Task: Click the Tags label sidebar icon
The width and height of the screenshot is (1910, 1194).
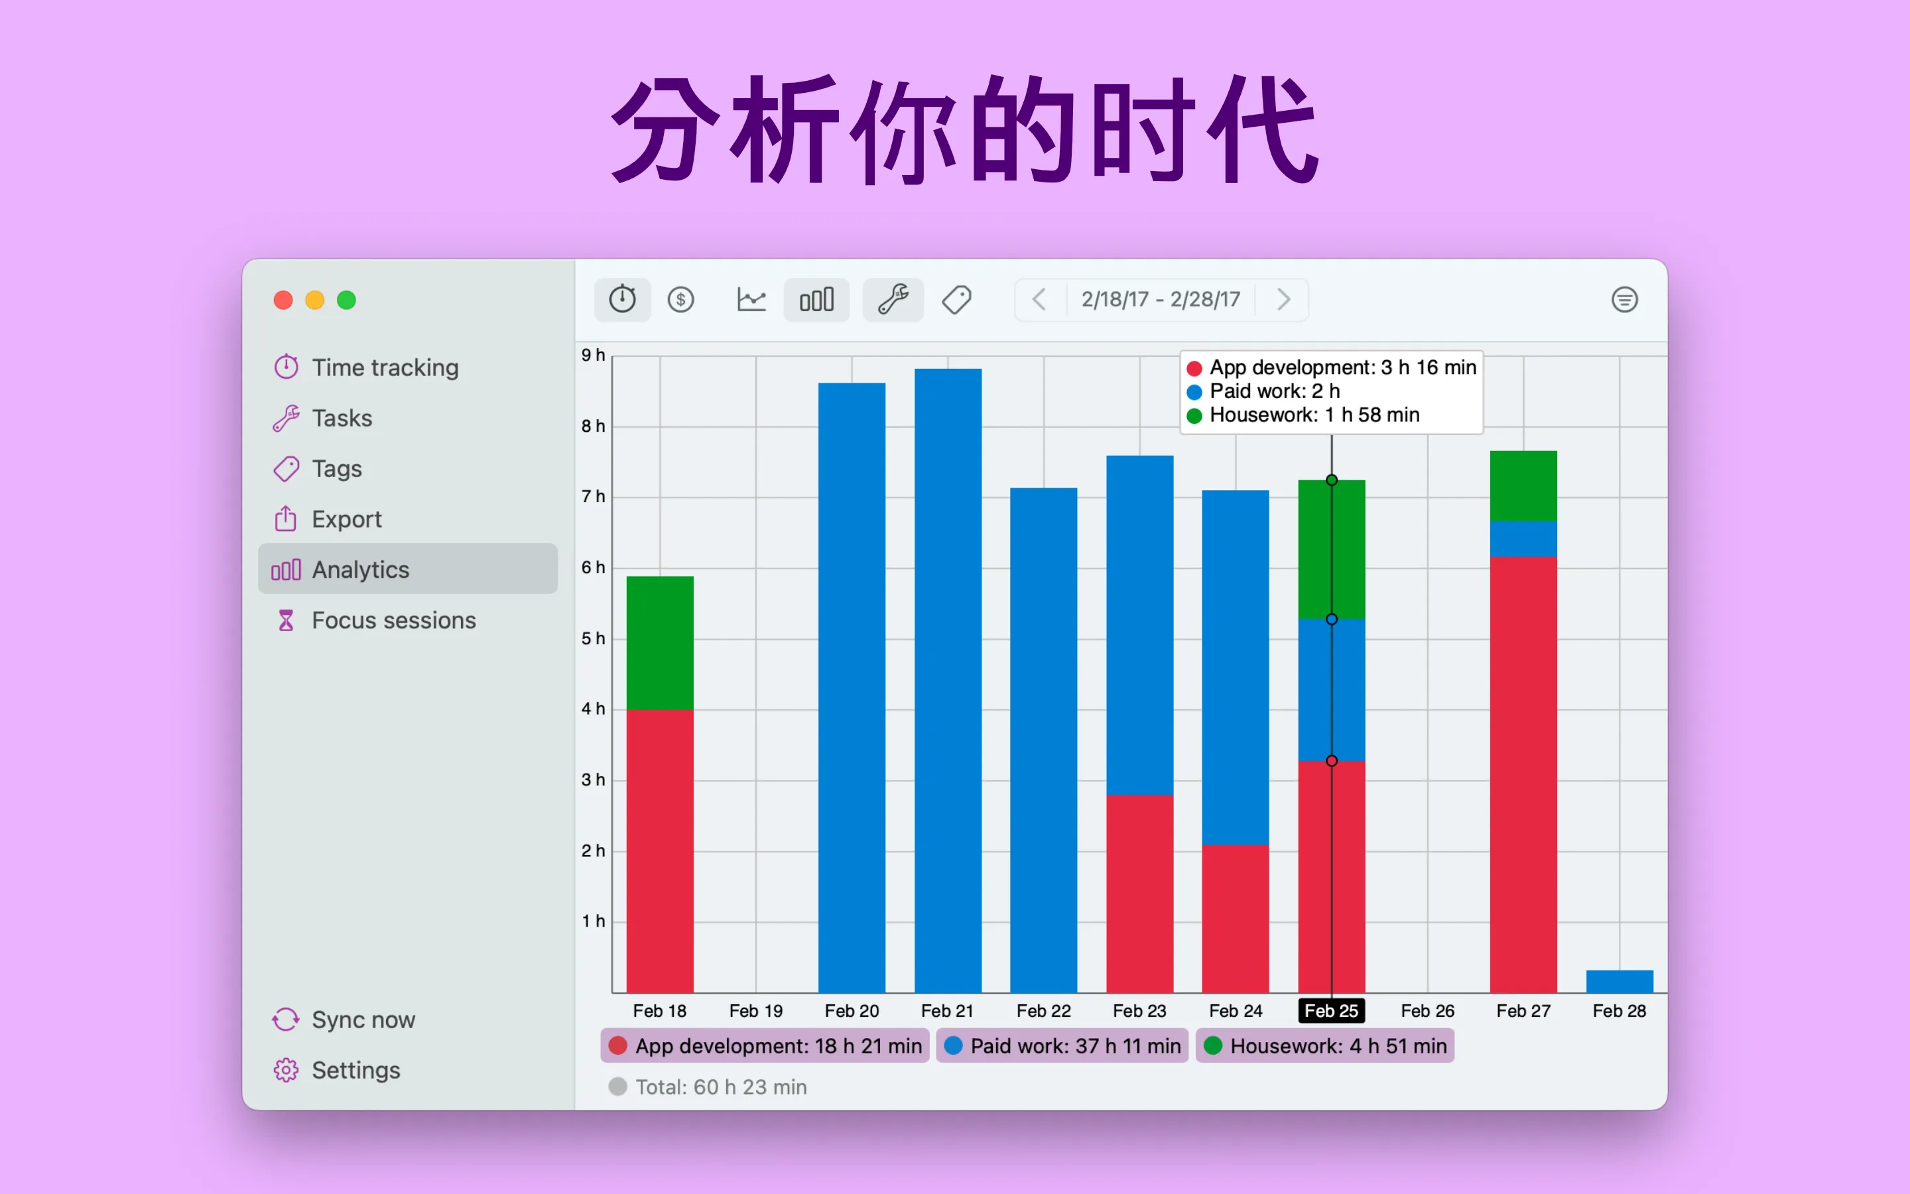Action: tap(286, 468)
